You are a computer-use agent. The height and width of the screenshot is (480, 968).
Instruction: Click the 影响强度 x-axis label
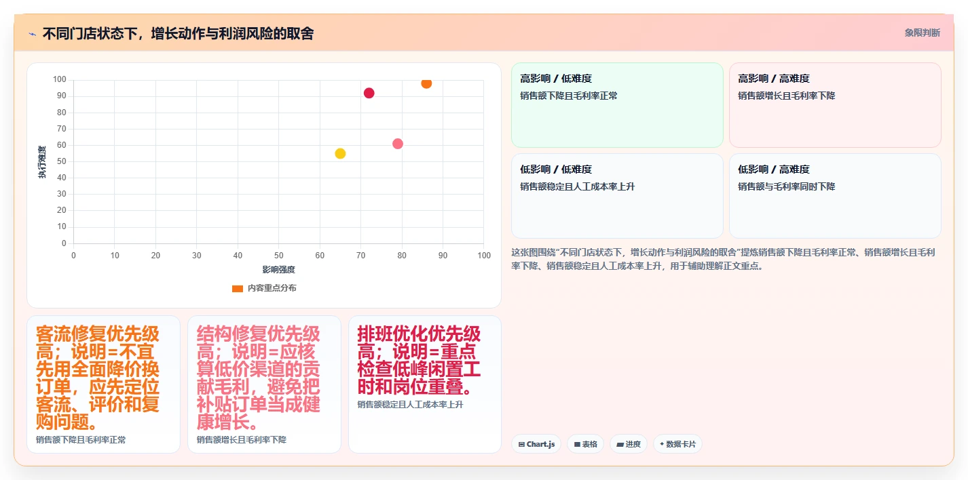[278, 270]
